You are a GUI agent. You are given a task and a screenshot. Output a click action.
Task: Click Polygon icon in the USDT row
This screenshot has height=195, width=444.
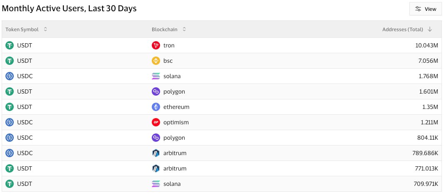pos(156,91)
